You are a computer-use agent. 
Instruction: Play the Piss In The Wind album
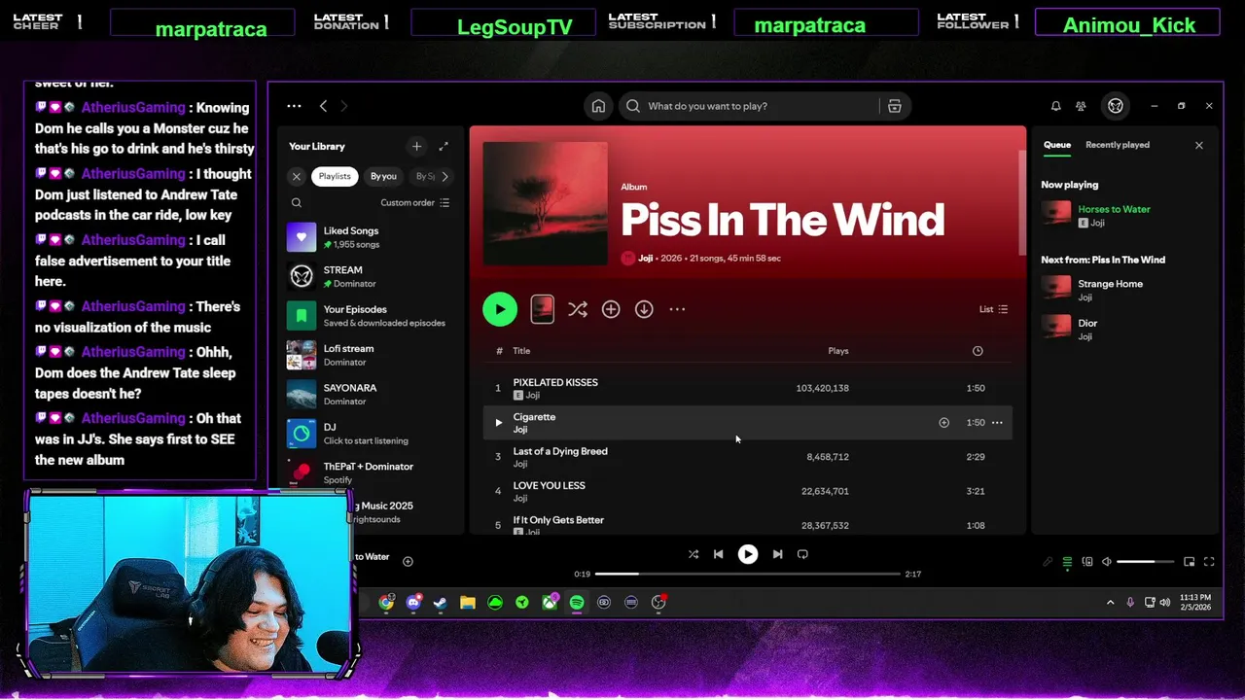click(500, 309)
